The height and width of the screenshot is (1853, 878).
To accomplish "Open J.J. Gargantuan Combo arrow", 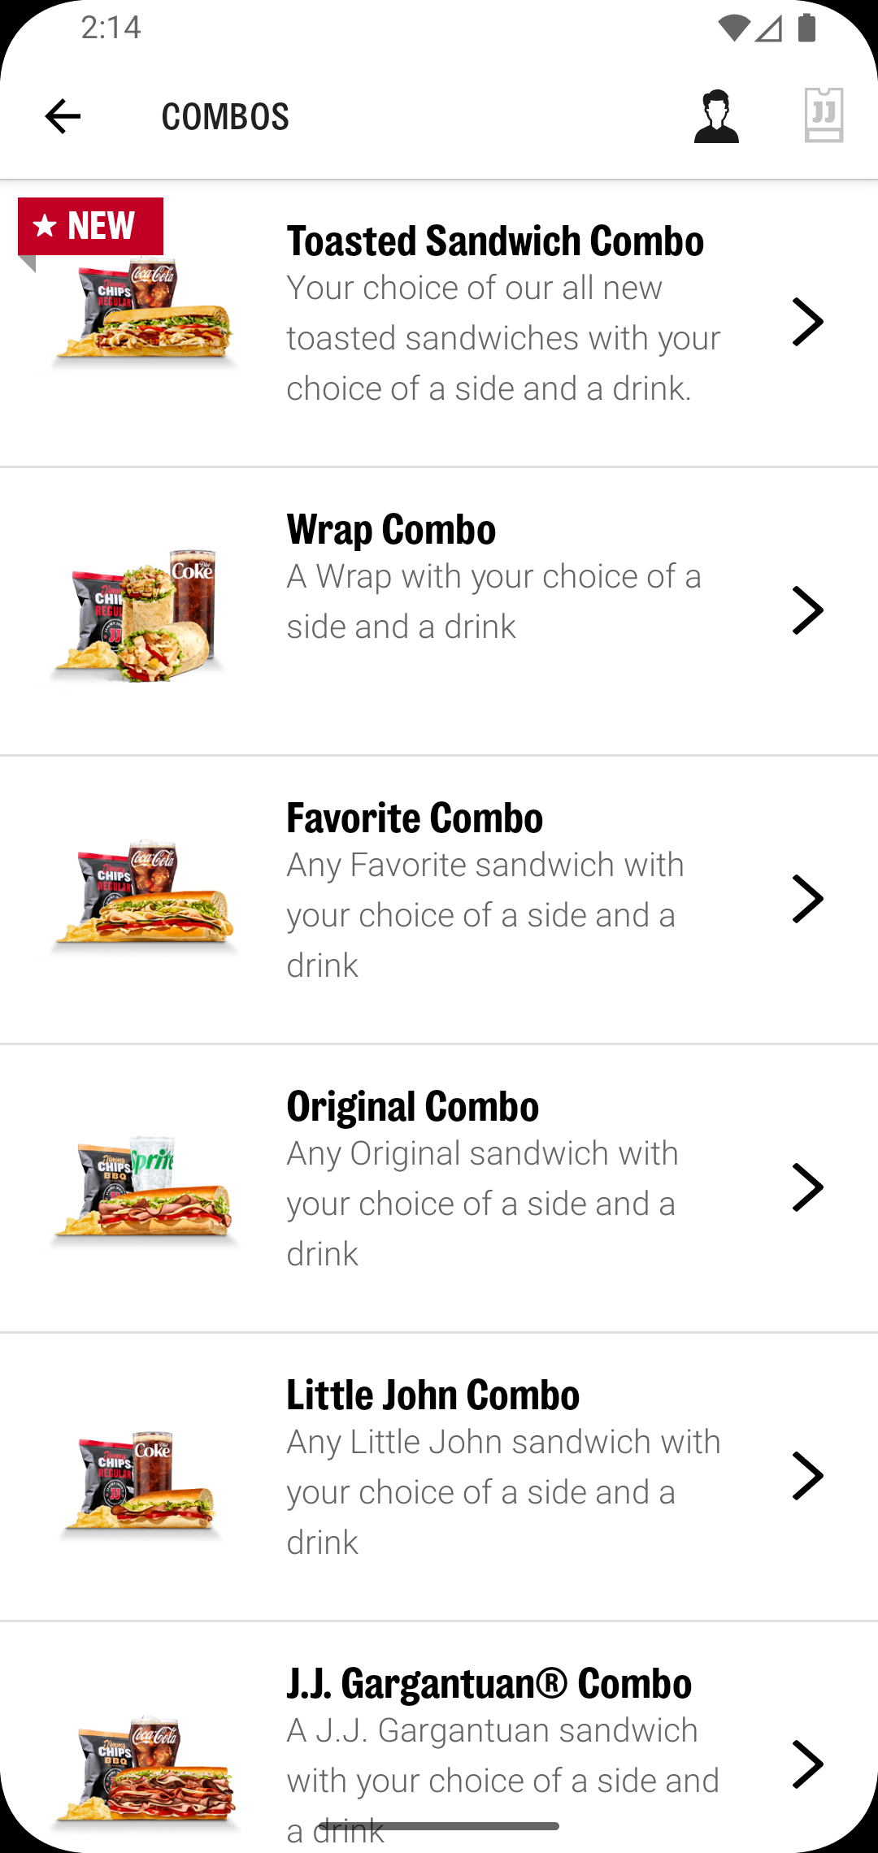I will coord(807,1764).
